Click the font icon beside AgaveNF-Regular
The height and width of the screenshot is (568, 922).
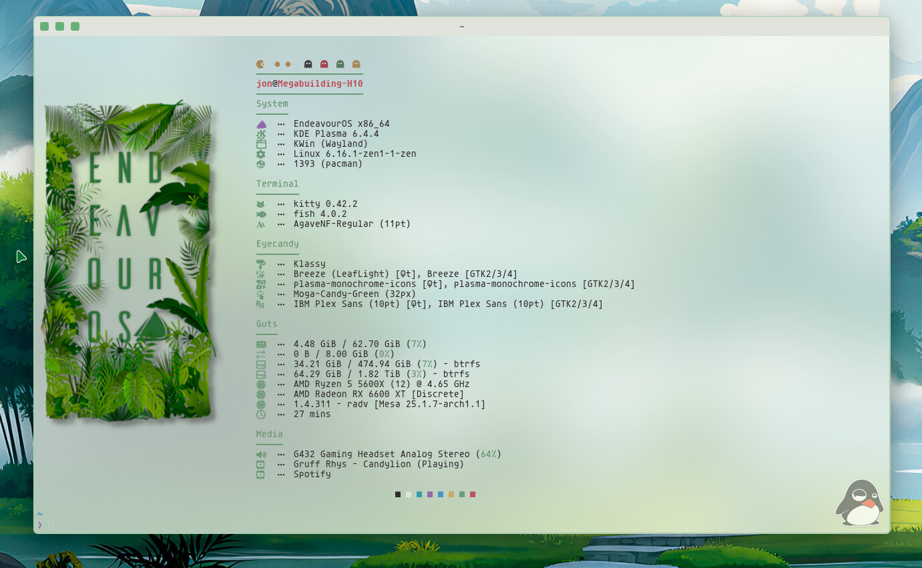pos(261,224)
